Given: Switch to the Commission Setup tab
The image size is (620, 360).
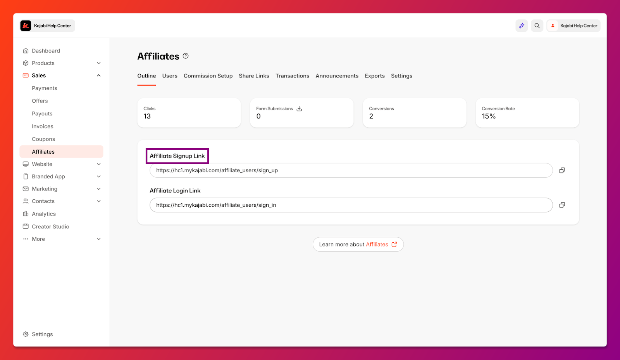Looking at the screenshot, I should (208, 76).
